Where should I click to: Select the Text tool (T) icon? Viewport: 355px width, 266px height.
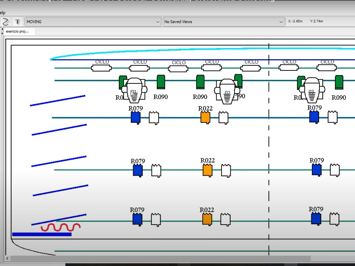[17, 22]
